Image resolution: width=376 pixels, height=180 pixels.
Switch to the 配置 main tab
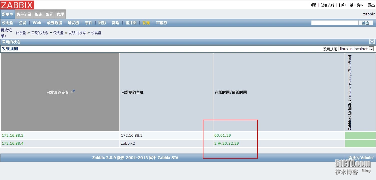point(49,14)
